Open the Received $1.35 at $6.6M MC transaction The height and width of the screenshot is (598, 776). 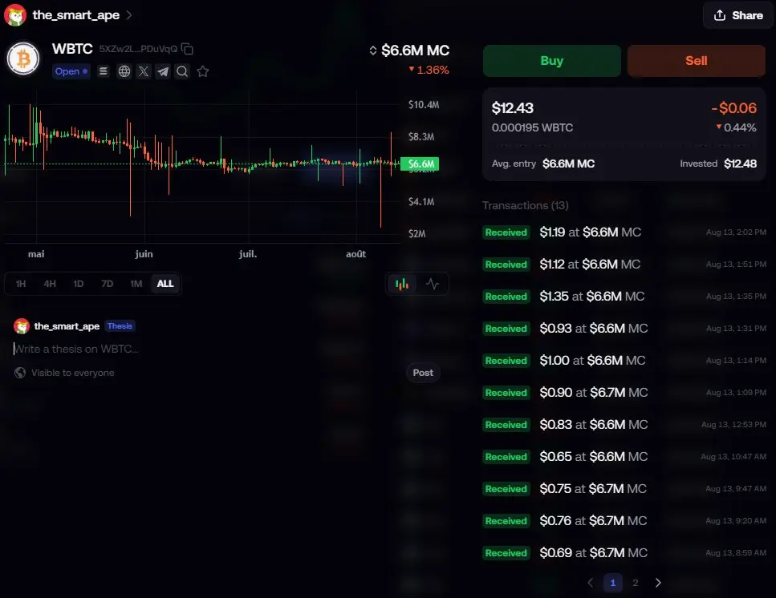[624, 297]
